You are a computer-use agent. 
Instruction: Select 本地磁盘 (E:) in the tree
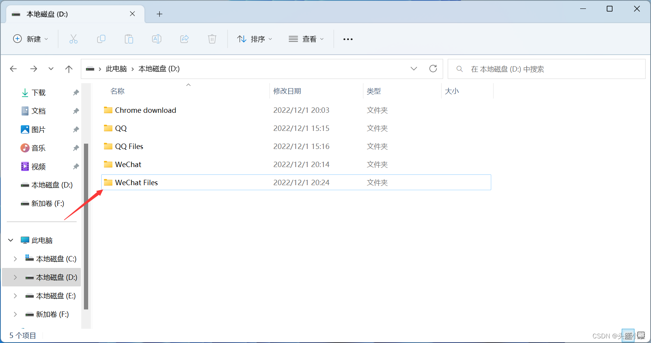tap(56, 296)
